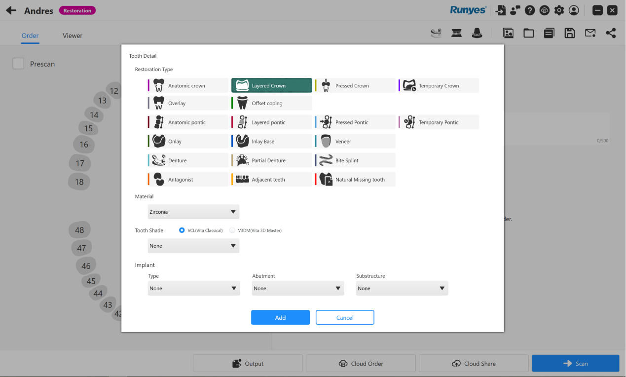Select the implant scan body icon
This screenshot has width=626, height=377.
[x=457, y=33]
